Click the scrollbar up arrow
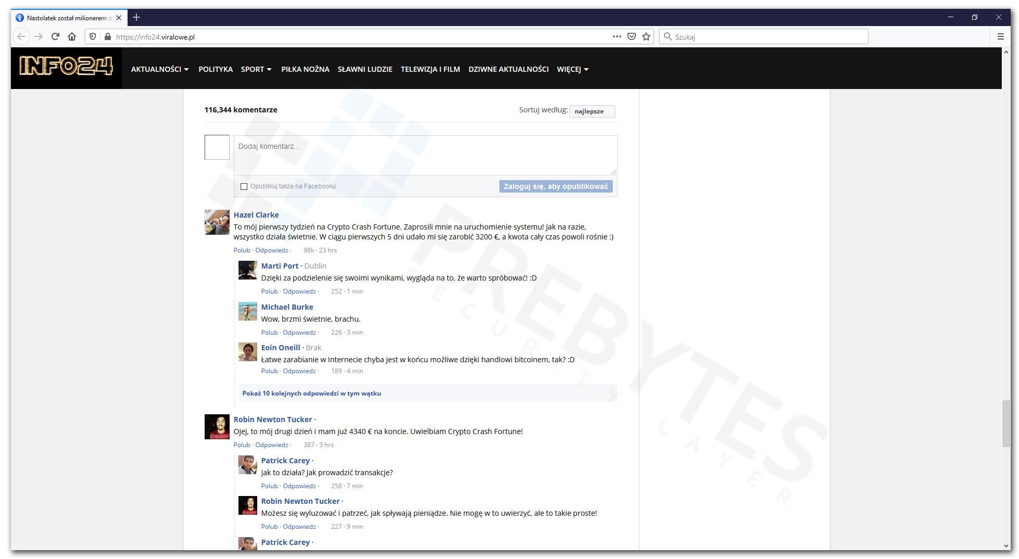 coord(1006,52)
